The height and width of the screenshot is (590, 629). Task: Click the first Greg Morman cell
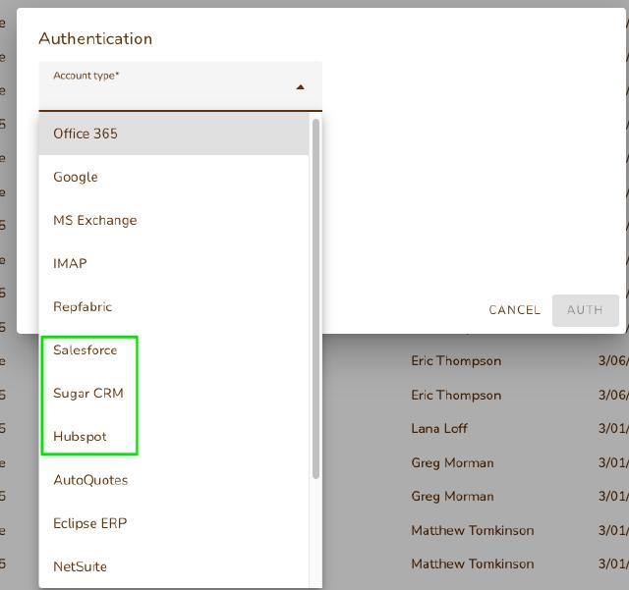coord(452,463)
